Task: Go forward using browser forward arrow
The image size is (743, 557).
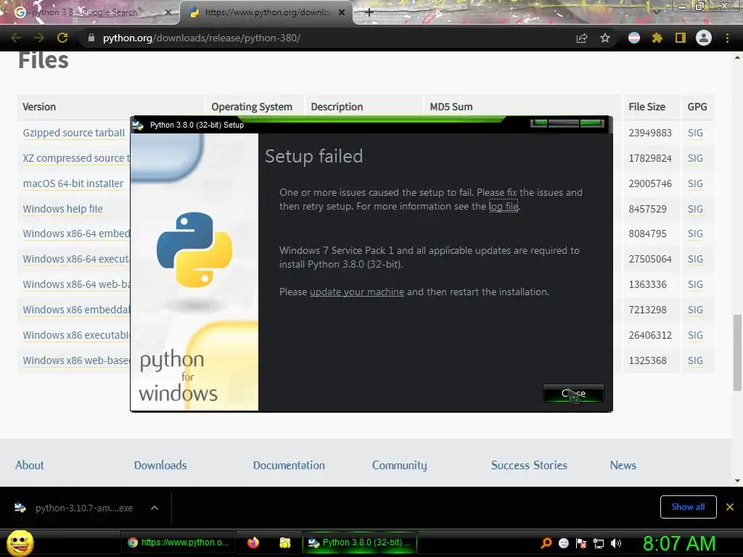Action: tap(39, 38)
